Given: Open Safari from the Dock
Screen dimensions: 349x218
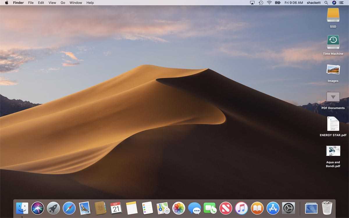Looking at the screenshot, I should tap(69, 208).
